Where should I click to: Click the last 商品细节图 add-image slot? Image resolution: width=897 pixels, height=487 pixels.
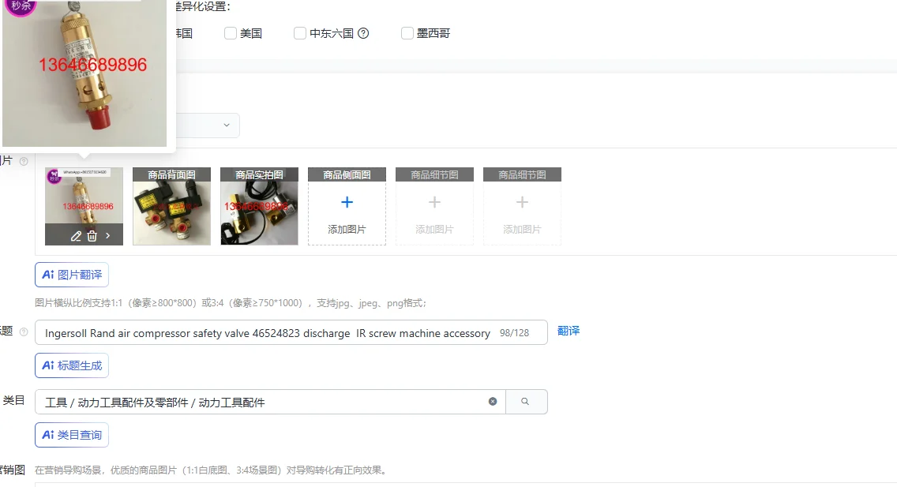click(x=522, y=206)
